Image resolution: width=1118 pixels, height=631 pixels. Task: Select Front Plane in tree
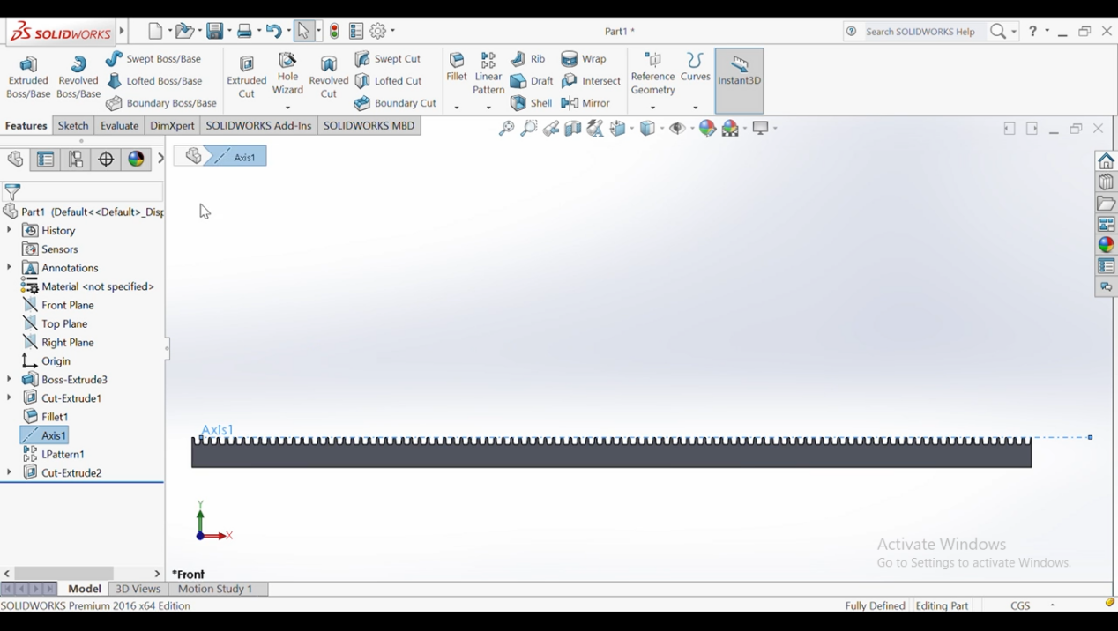[58, 305]
